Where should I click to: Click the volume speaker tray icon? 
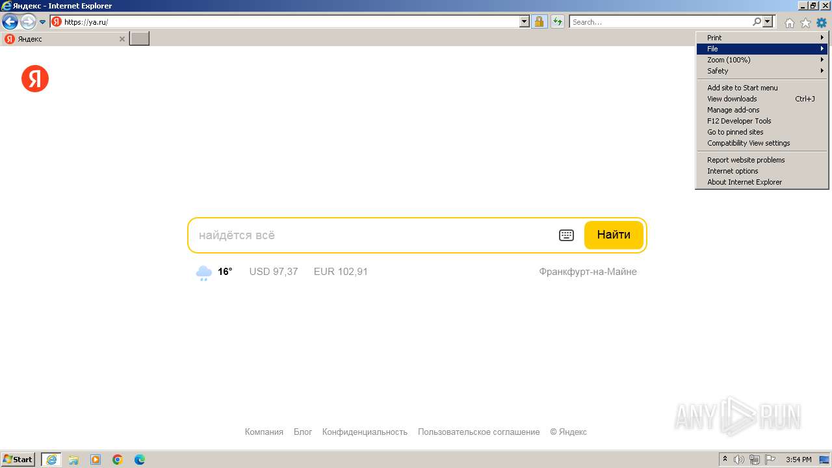click(x=739, y=460)
